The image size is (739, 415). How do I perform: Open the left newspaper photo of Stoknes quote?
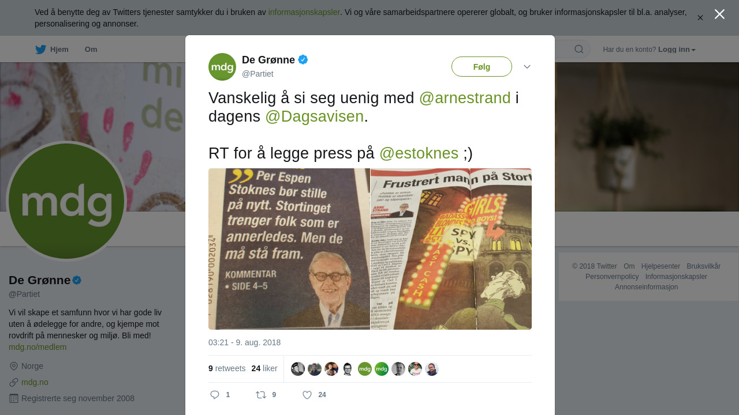[x=289, y=249]
